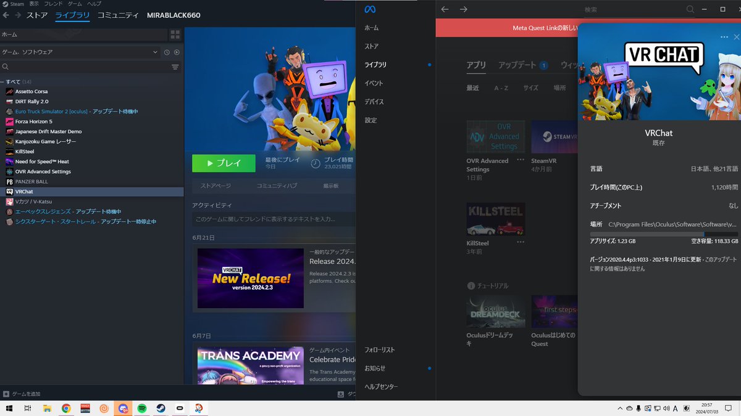Open コミュニティ tab in Steam
This screenshot has width=741, height=416.
tap(117, 15)
